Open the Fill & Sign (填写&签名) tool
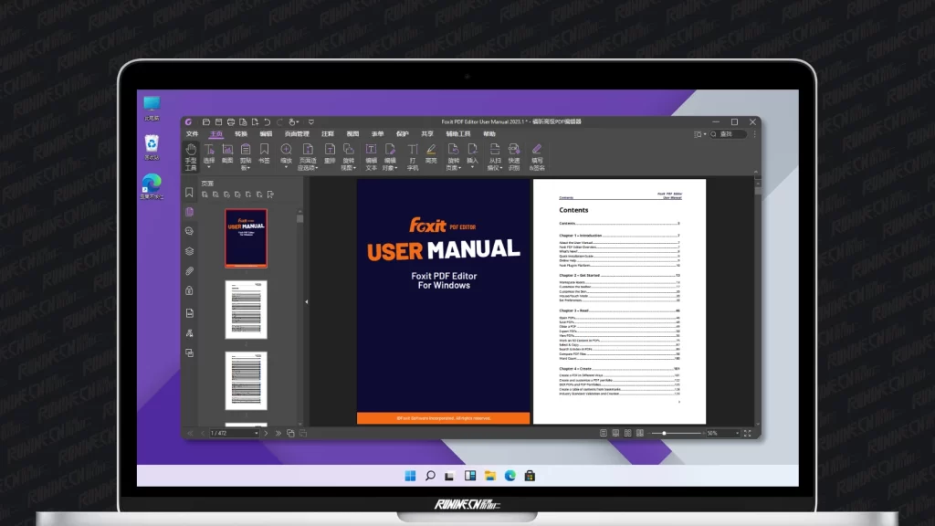 [537, 153]
